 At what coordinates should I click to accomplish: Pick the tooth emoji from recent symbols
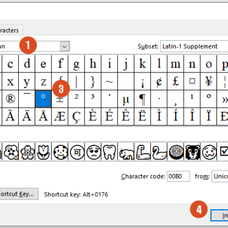click(109, 152)
